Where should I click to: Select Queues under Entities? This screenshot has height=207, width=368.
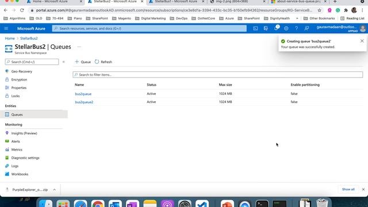pos(34,114)
